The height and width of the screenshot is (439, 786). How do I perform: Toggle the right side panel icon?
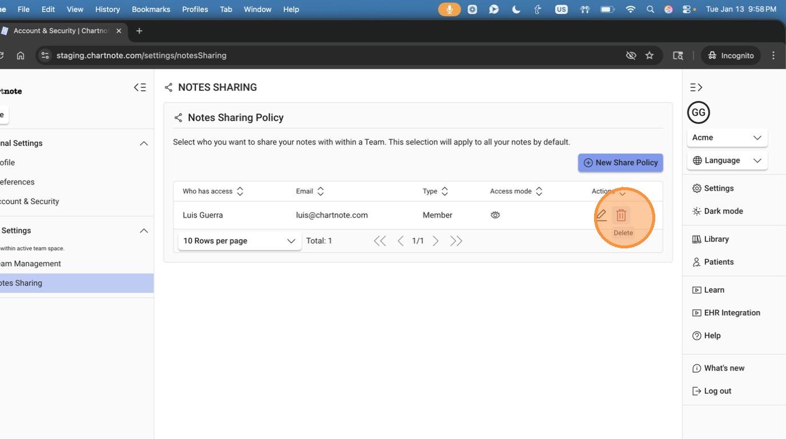coord(696,87)
